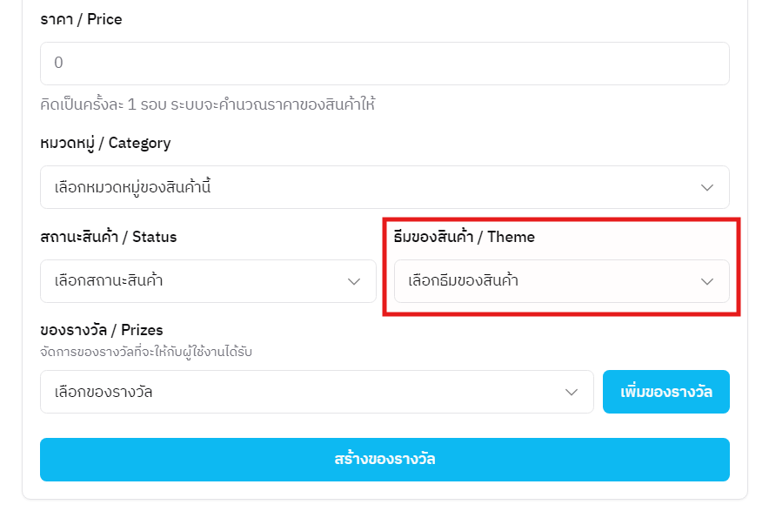
Task: Expand the สถานะสินค้า / Status dropdown
Action: [208, 281]
